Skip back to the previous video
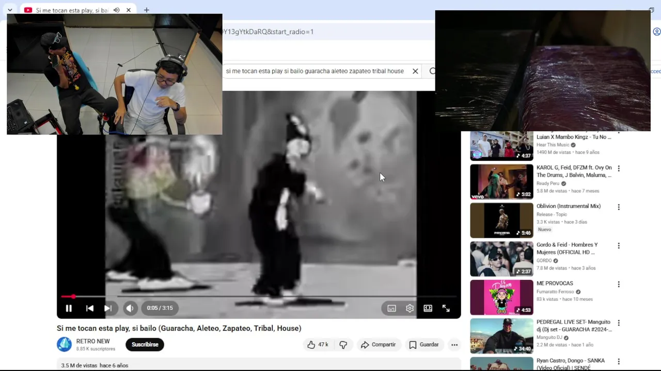Viewport: 661px width, 371px height. point(89,308)
